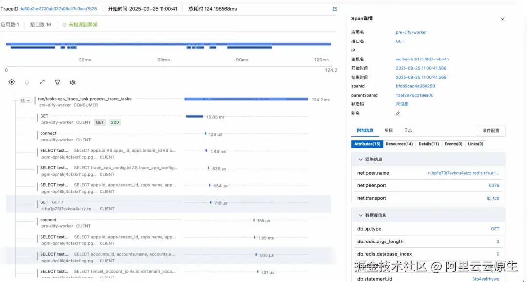The image size is (527, 282).
Task: Click the 未检测到异常 status check icon
Action: (64, 25)
